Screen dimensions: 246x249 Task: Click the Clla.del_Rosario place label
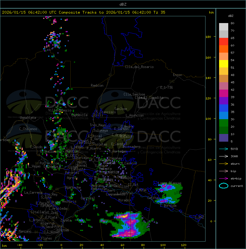tap(139, 67)
